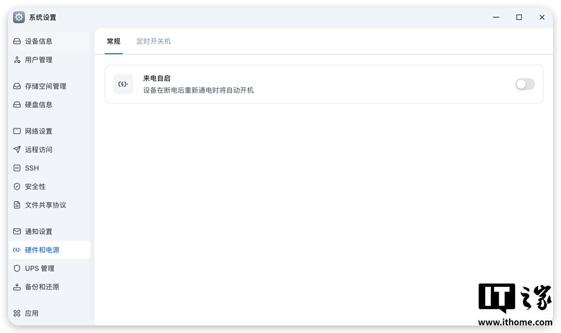The width and height of the screenshot is (561, 333).
Task: Click the 用户管理 person icon
Action: point(17,60)
